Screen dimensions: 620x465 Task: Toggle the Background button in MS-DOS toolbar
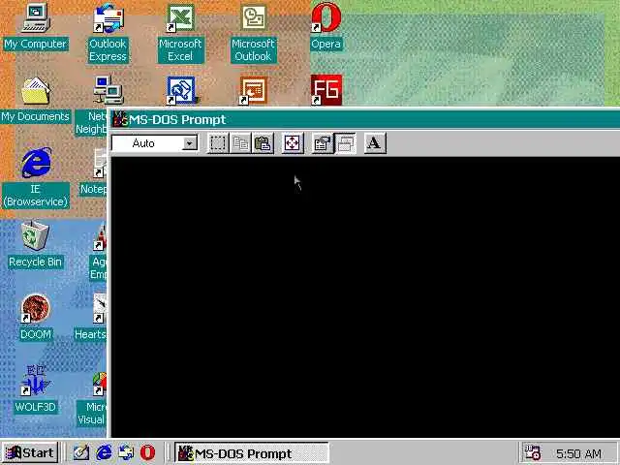345,143
